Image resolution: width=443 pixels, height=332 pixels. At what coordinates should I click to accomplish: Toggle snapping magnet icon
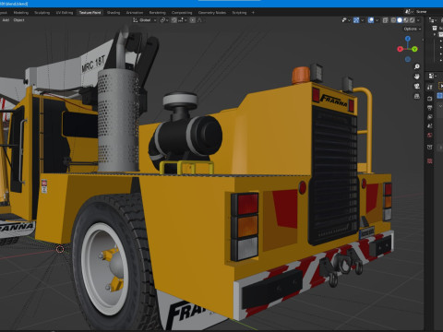point(174,20)
